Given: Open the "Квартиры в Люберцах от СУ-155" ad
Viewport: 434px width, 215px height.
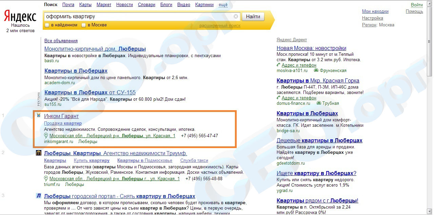Looking at the screenshot, I should coord(90,93).
